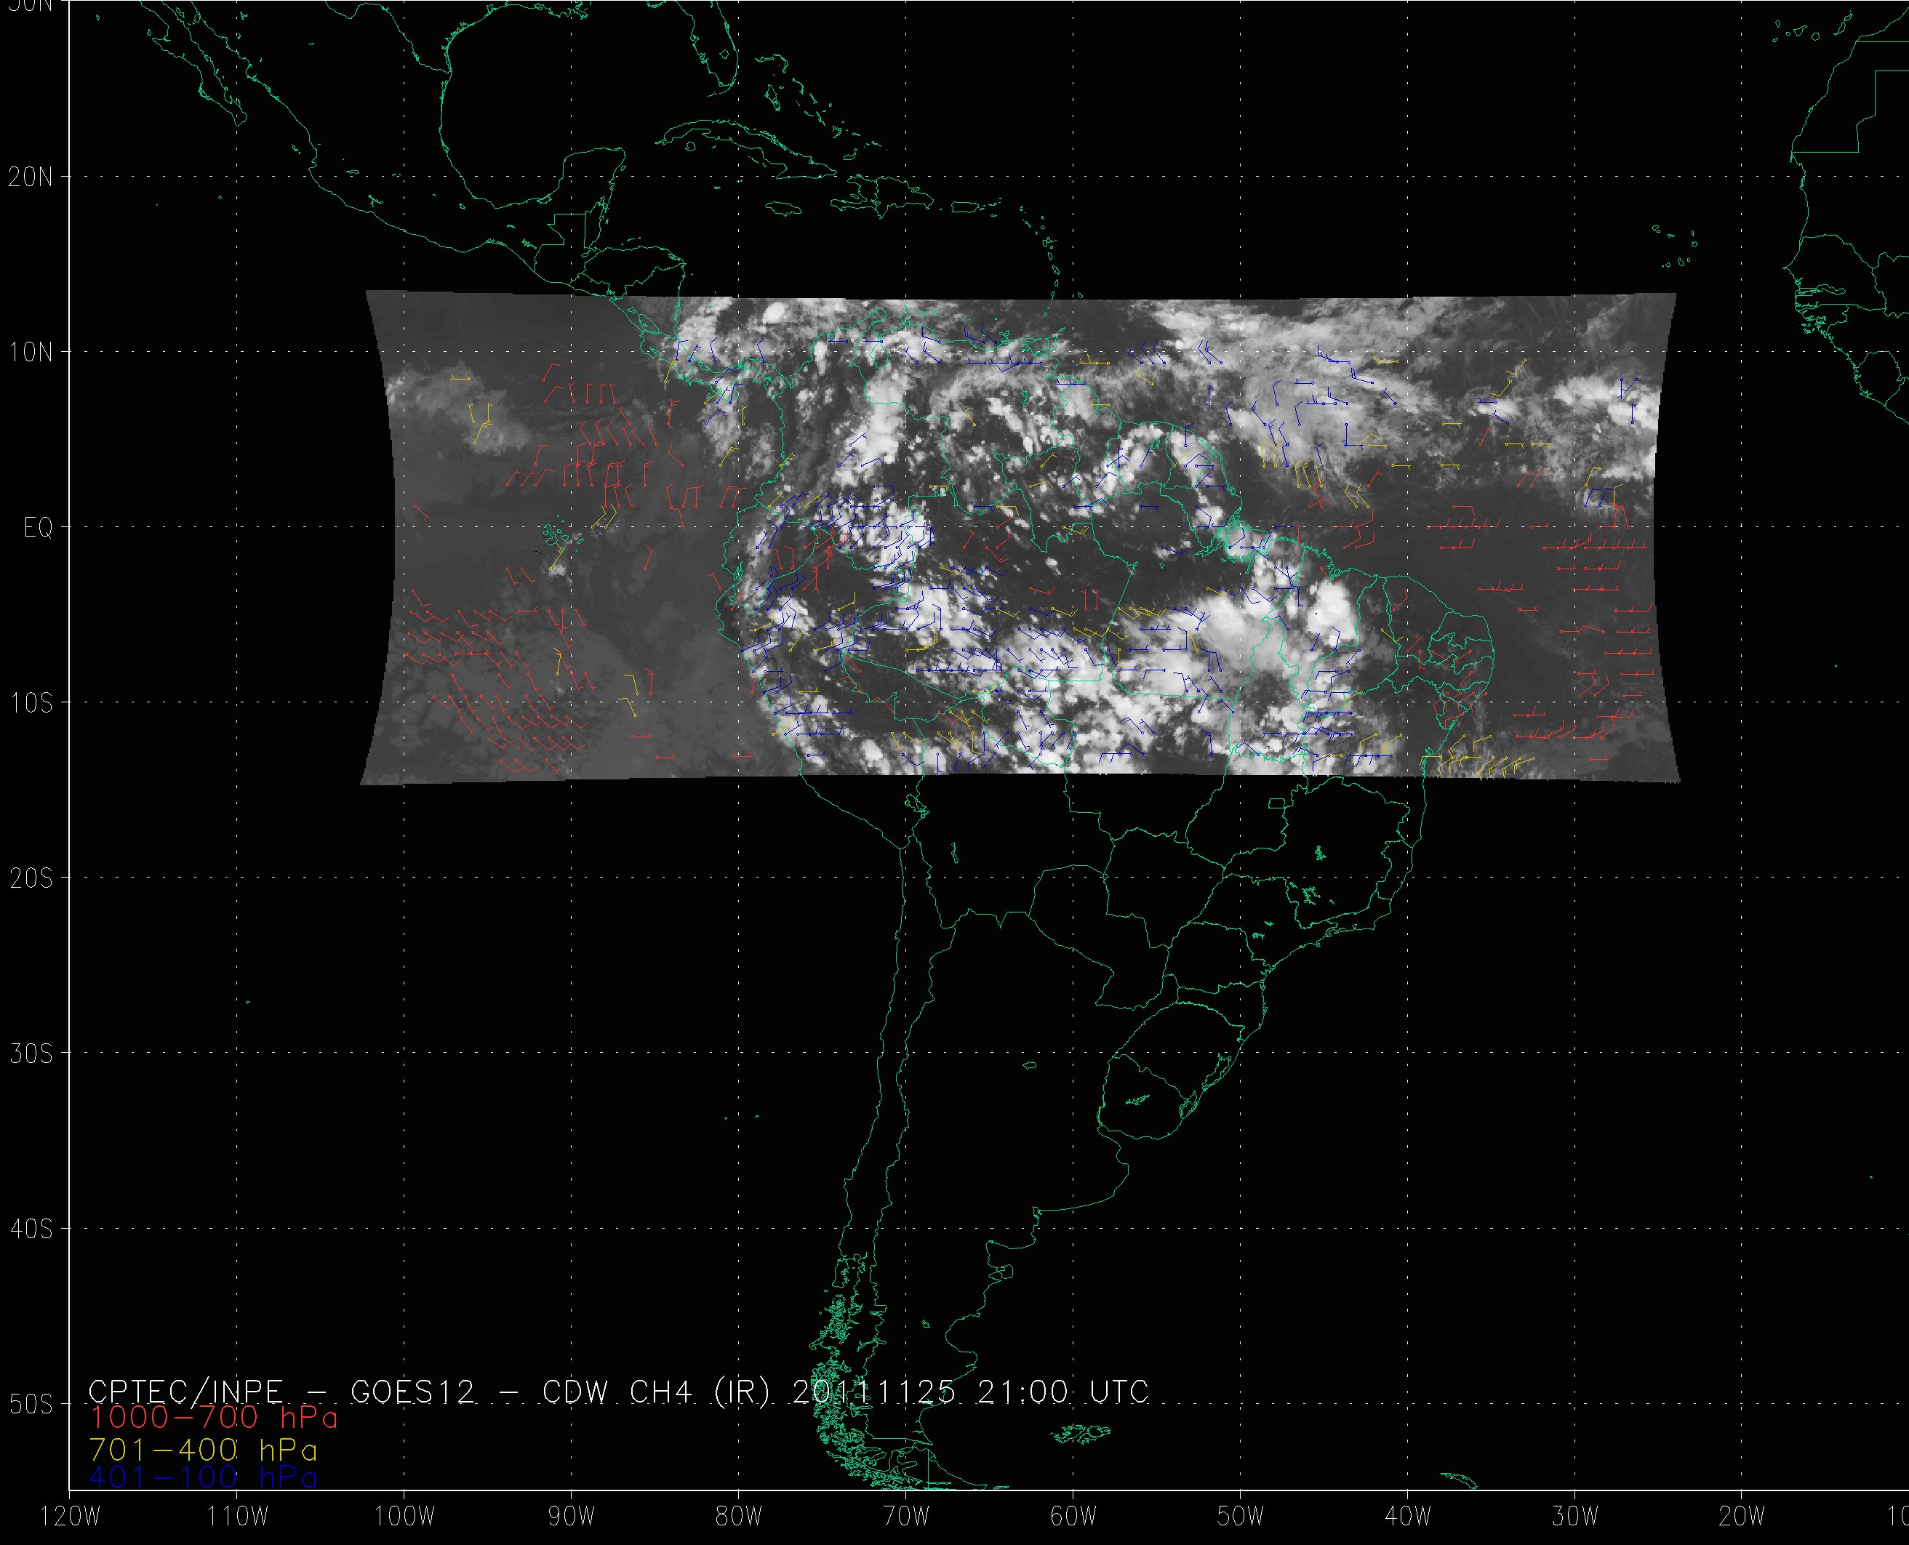
Task: Click the GOES12 satellite label
Action: click(x=413, y=1391)
